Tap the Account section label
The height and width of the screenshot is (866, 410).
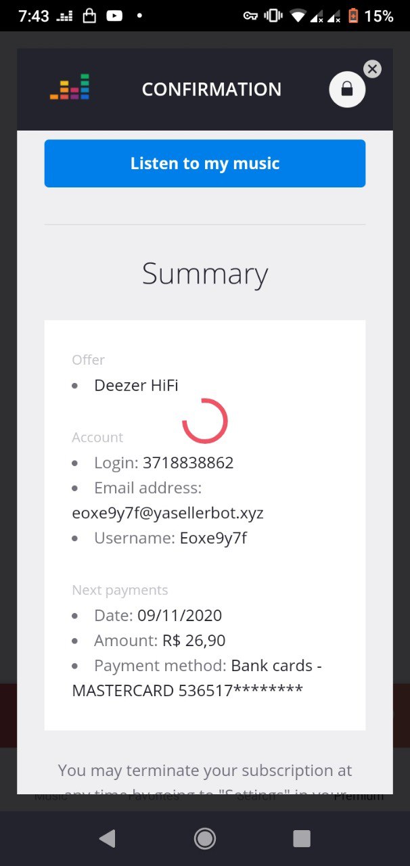click(x=97, y=438)
